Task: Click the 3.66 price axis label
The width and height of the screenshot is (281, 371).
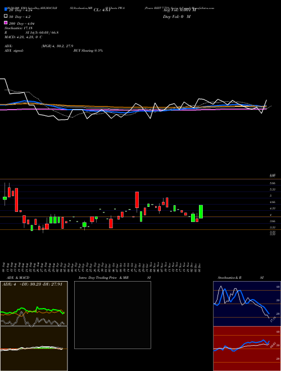Action: (x=272, y=221)
